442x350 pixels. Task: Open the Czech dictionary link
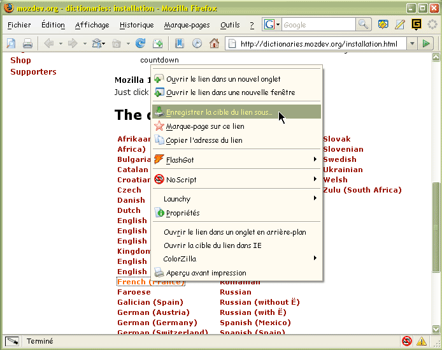coord(129,190)
